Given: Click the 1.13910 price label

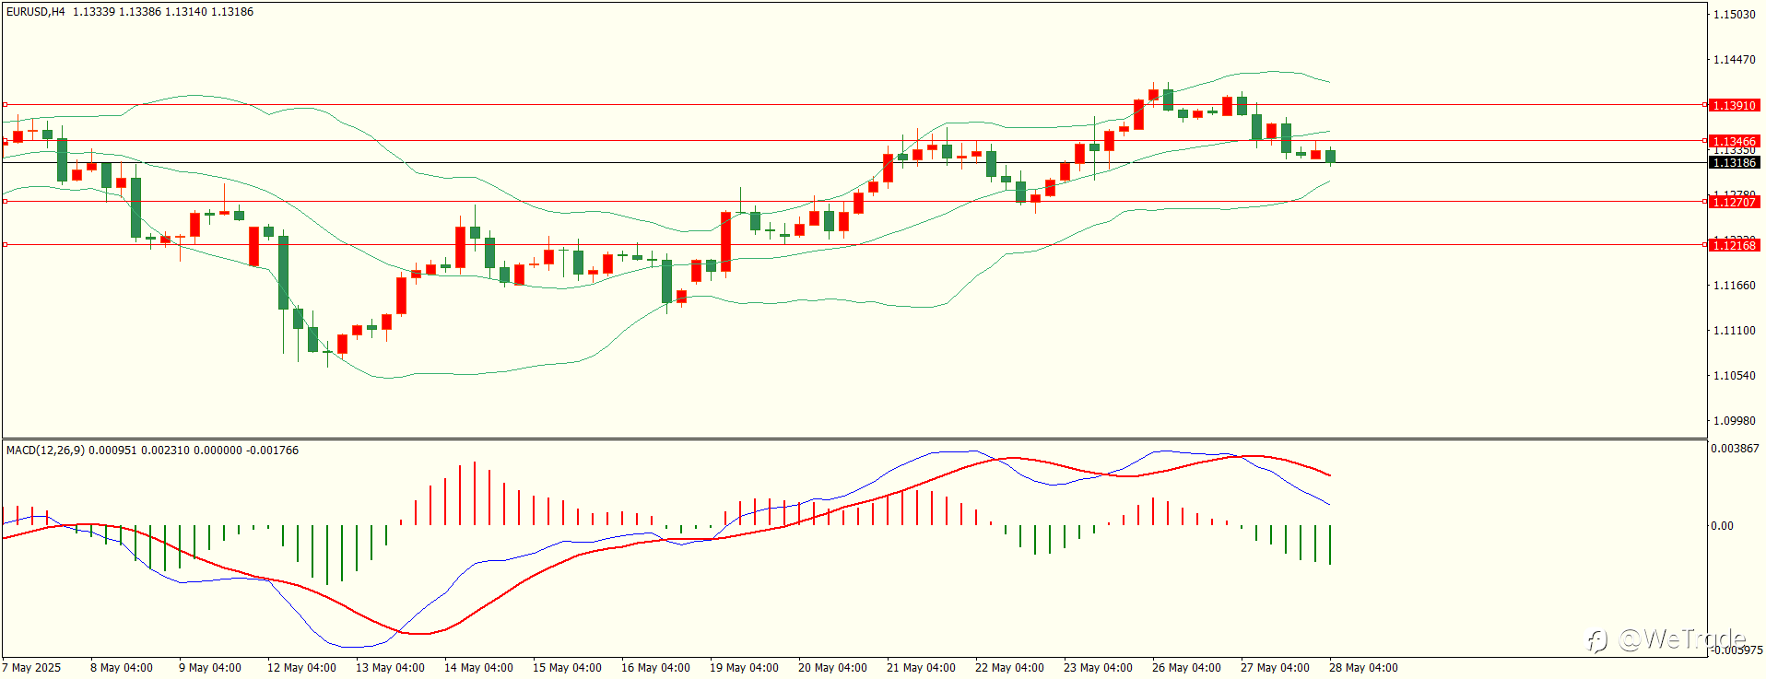Looking at the screenshot, I should coord(1734,105).
